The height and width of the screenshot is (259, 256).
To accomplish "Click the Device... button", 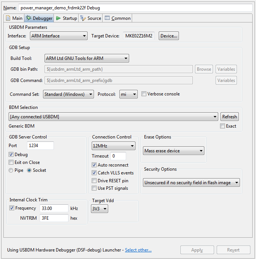I will pos(169,36).
